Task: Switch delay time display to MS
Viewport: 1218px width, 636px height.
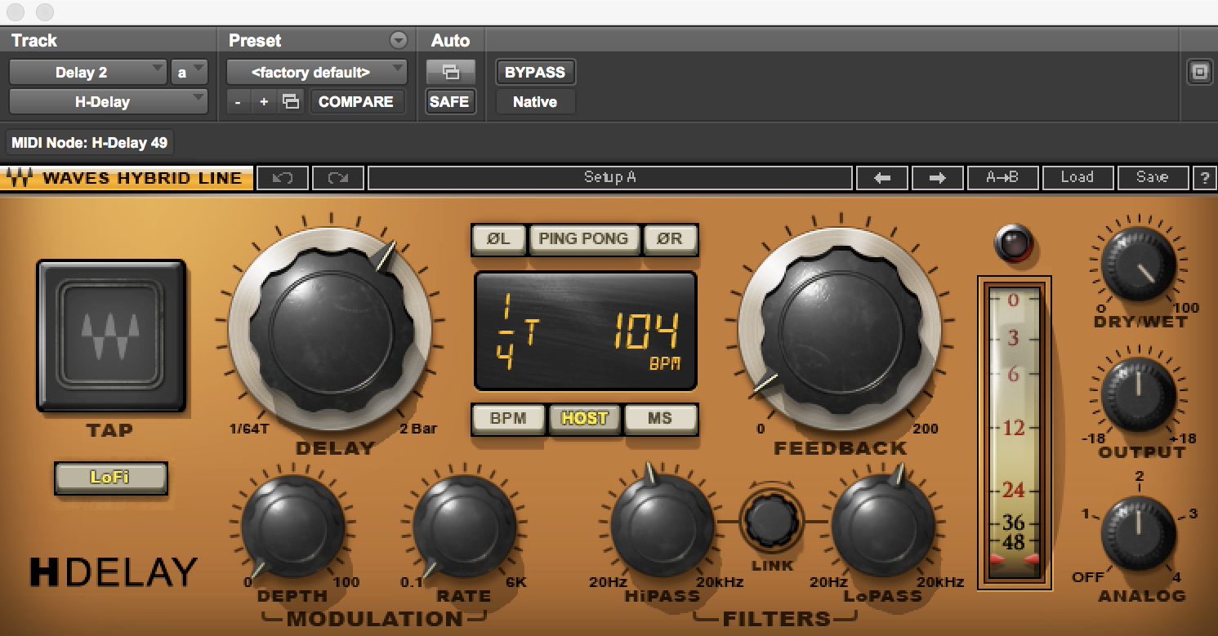Action: click(660, 418)
